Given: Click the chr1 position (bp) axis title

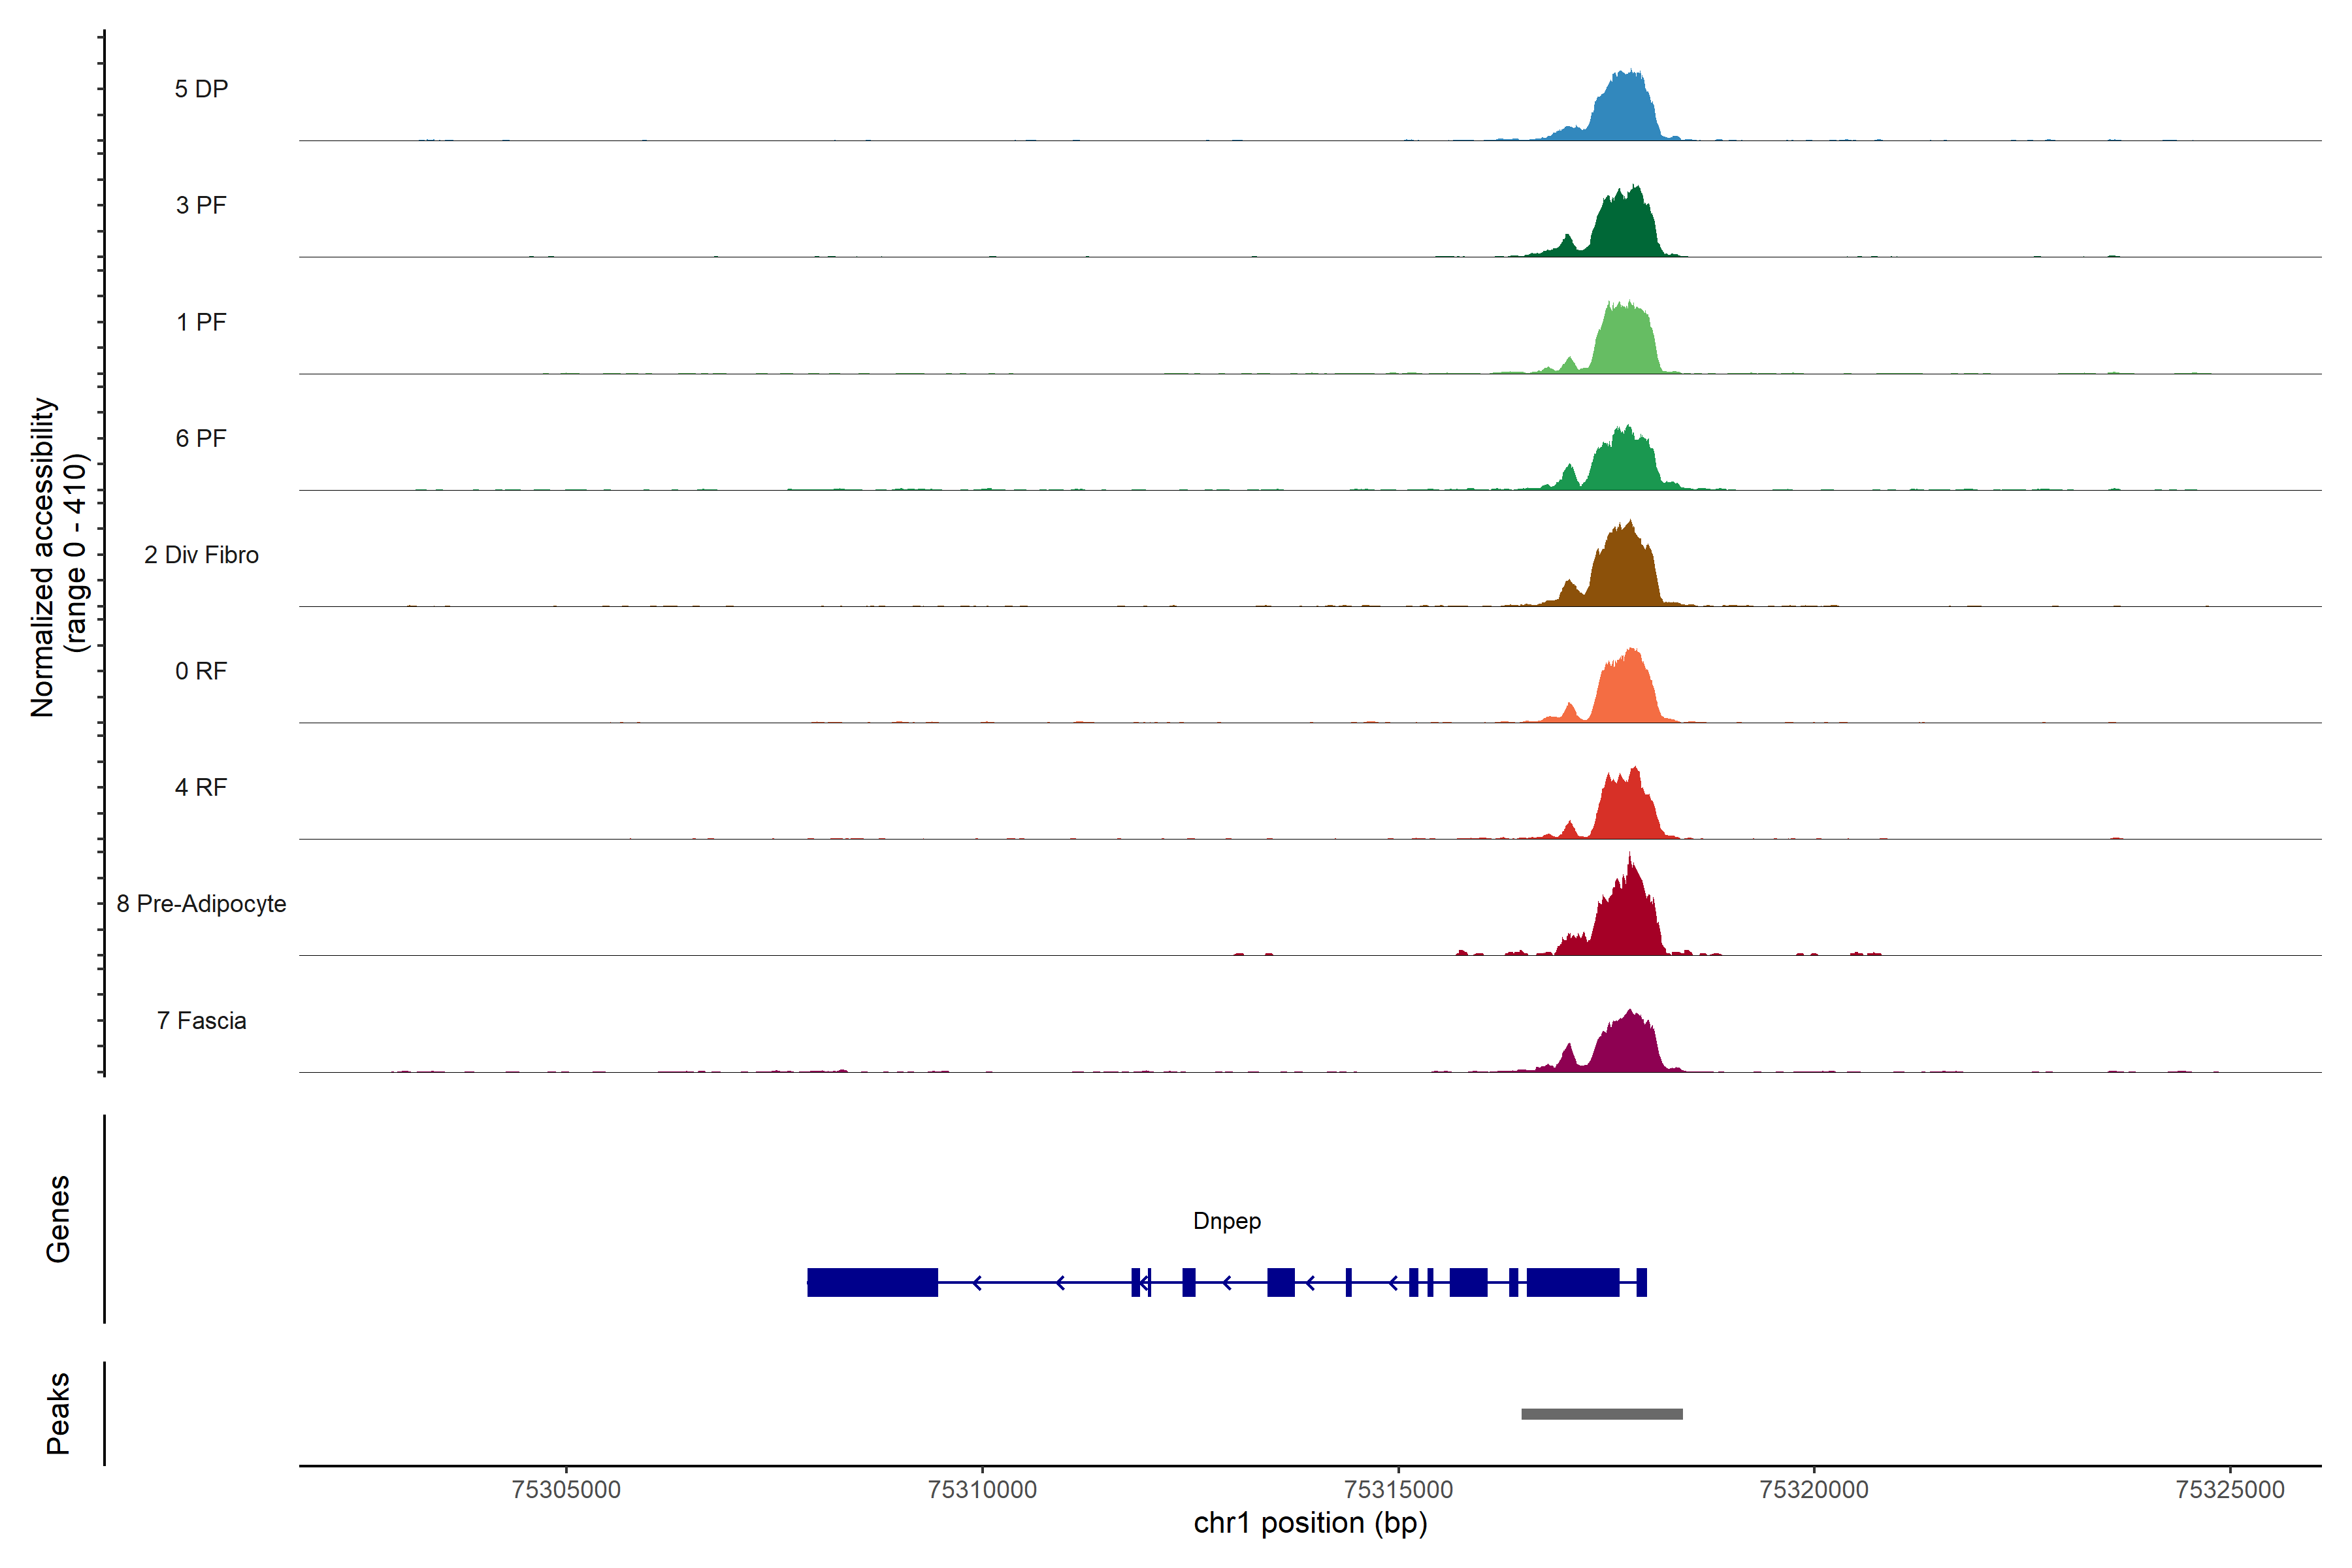Looking at the screenshot, I should pyautogui.click(x=1310, y=1523).
